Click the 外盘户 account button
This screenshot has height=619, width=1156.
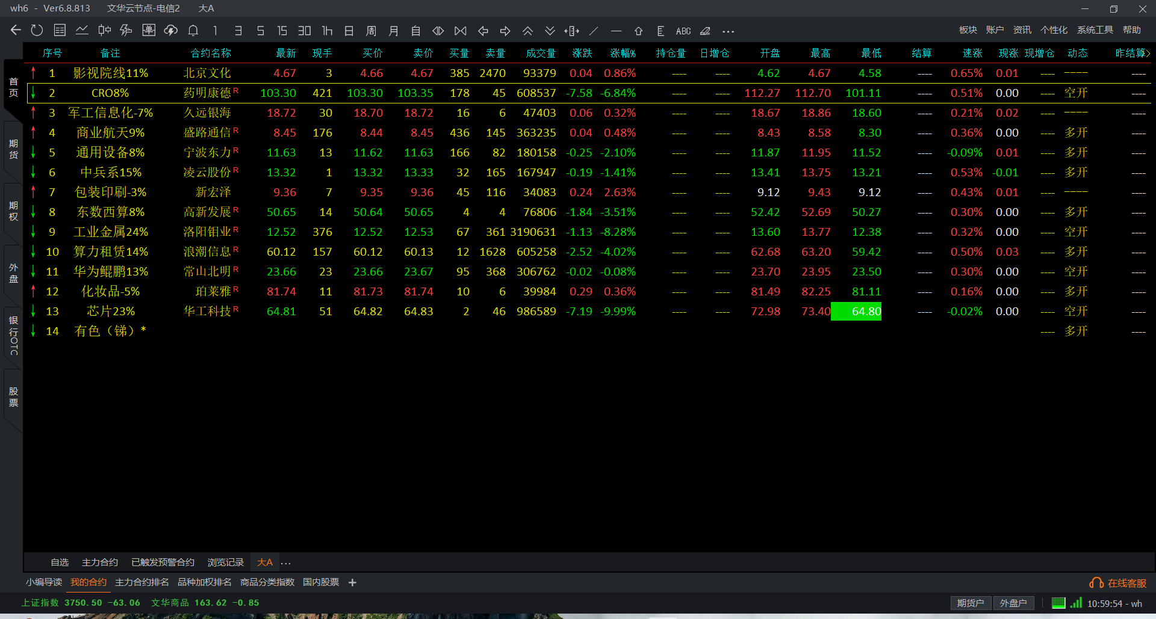point(1013,603)
